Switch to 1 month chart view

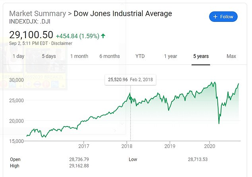[79, 56]
